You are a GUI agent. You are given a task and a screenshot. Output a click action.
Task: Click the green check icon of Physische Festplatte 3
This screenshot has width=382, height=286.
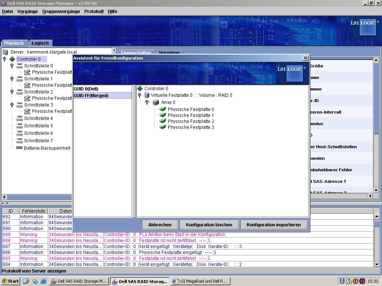163,127
